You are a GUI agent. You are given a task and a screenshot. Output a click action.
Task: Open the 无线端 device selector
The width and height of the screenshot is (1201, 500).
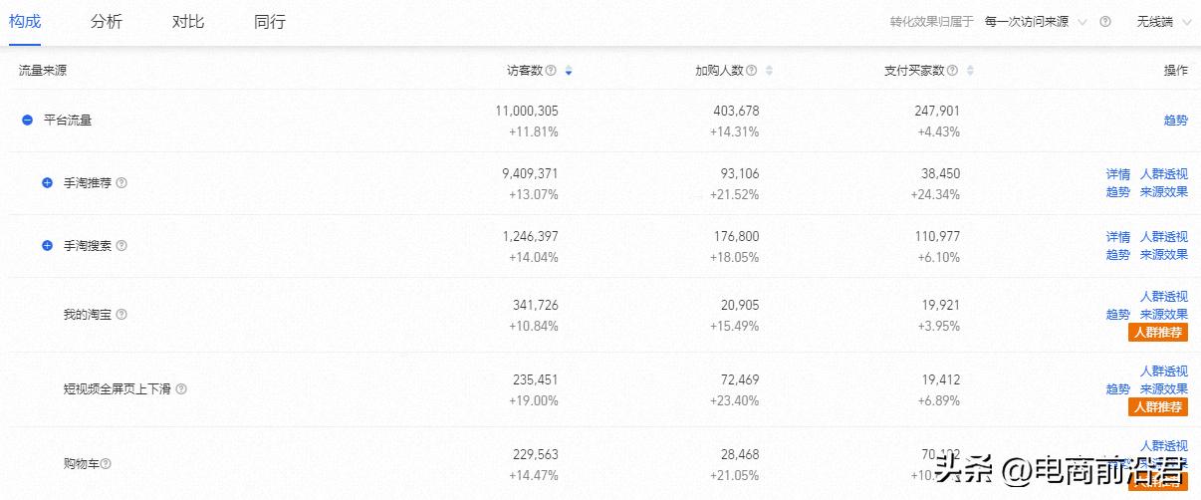[x=1162, y=21]
